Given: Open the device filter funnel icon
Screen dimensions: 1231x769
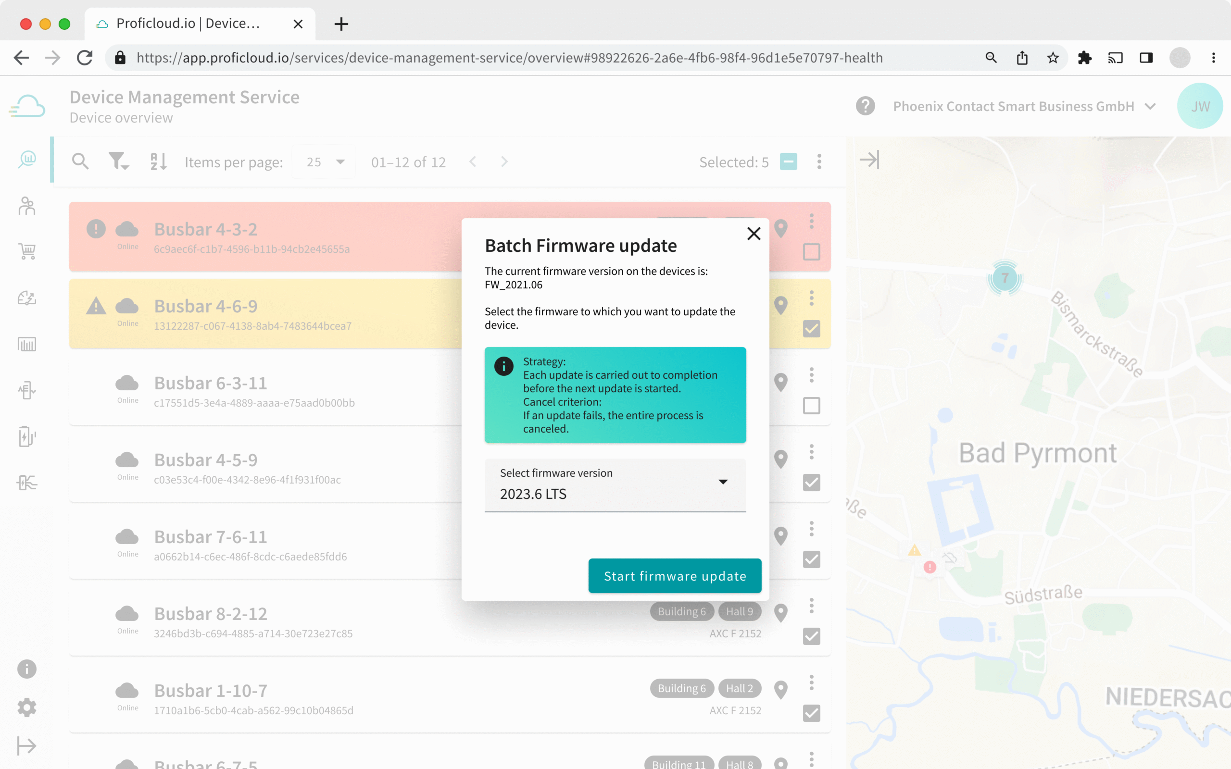Looking at the screenshot, I should coord(118,162).
